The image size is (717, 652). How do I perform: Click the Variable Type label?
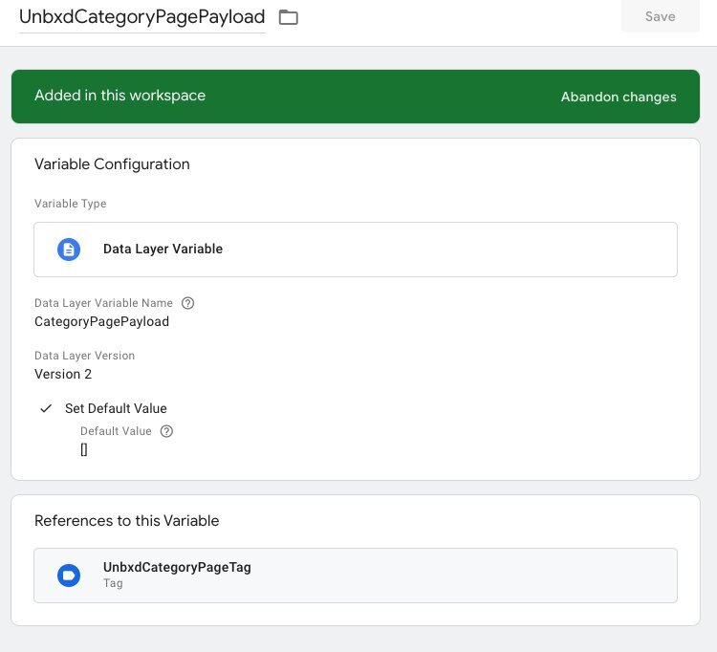coord(71,204)
